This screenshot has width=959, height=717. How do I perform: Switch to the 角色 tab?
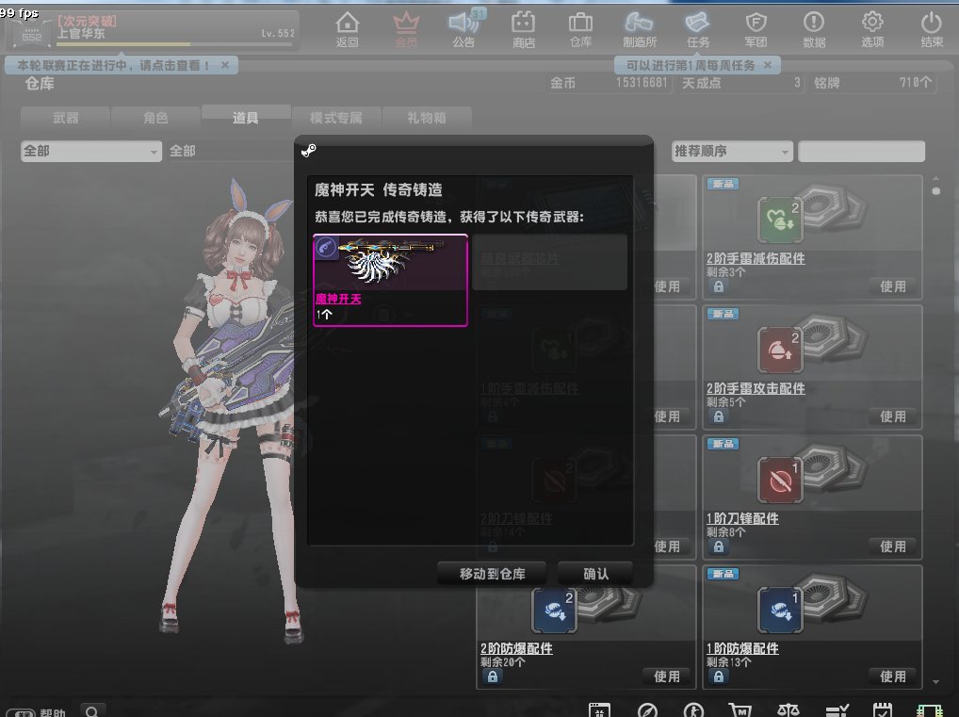tap(155, 118)
